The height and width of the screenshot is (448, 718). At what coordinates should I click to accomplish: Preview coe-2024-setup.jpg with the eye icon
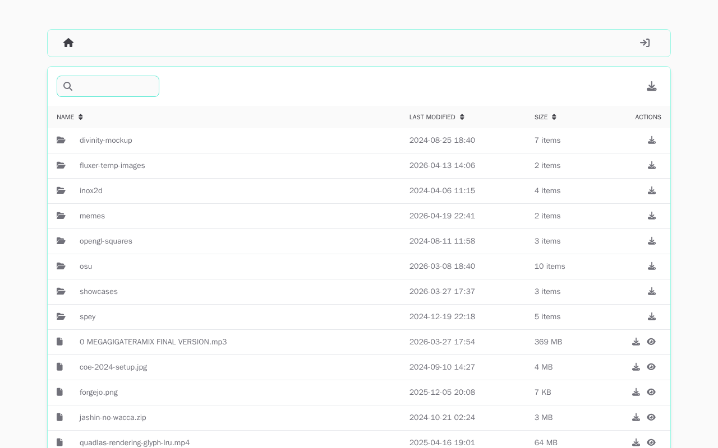pyautogui.click(x=651, y=367)
